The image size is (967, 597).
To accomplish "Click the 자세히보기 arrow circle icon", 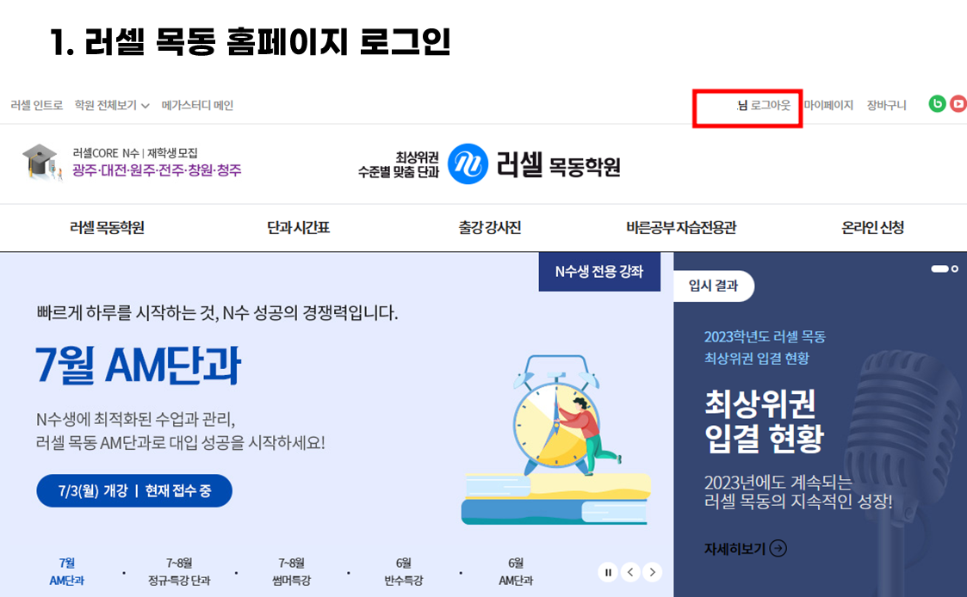I will (778, 548).
